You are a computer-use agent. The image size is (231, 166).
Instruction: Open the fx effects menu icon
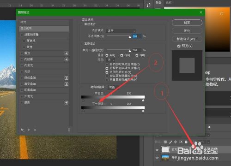pyautogui.click(x=23, y=130)
